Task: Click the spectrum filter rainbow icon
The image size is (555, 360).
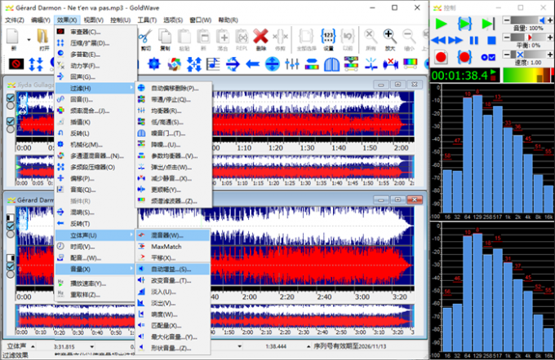Action: [x=411, y=64]
